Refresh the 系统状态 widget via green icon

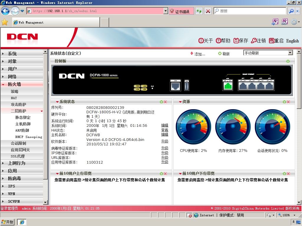pyautogui.click(x=161, y=102)
